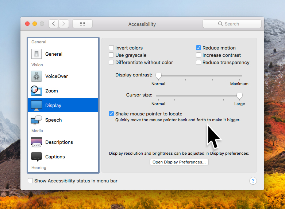Click the red close window button

pos(27,24)
